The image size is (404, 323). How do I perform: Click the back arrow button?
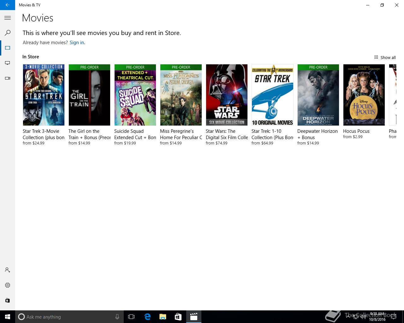[8, 5]
